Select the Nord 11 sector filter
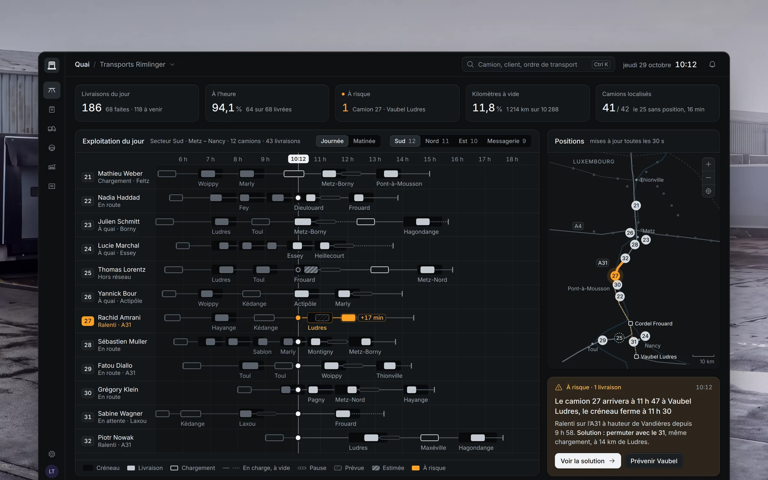This screenshot has width=768, height=480. coord(437,141)
